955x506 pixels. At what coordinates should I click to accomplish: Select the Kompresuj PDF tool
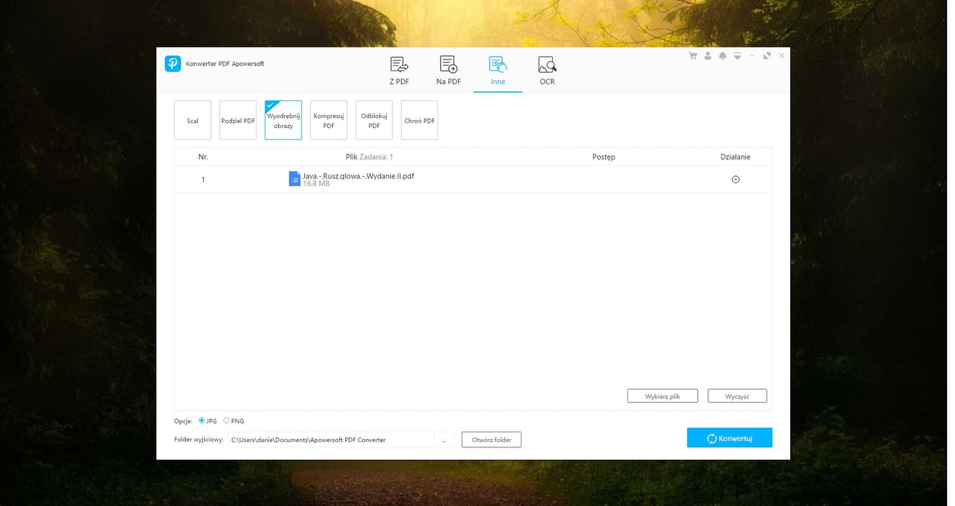pos(329,120)
